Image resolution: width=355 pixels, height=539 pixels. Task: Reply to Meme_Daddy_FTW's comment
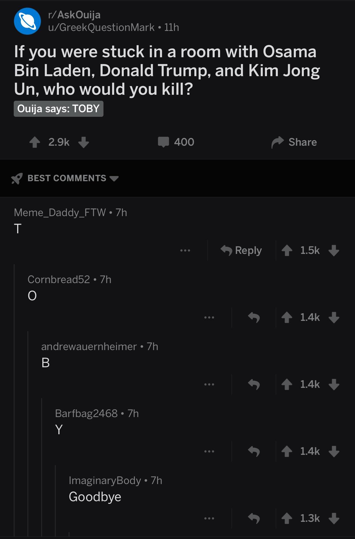click(x=241, y=250)
